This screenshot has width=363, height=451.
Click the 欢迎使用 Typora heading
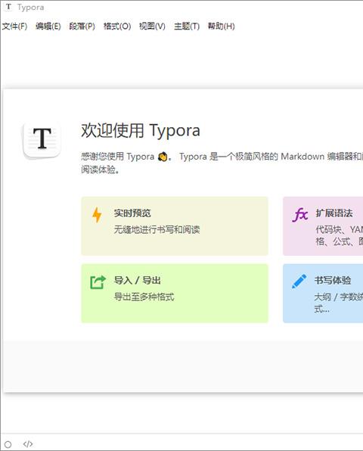tap(141, 131)
